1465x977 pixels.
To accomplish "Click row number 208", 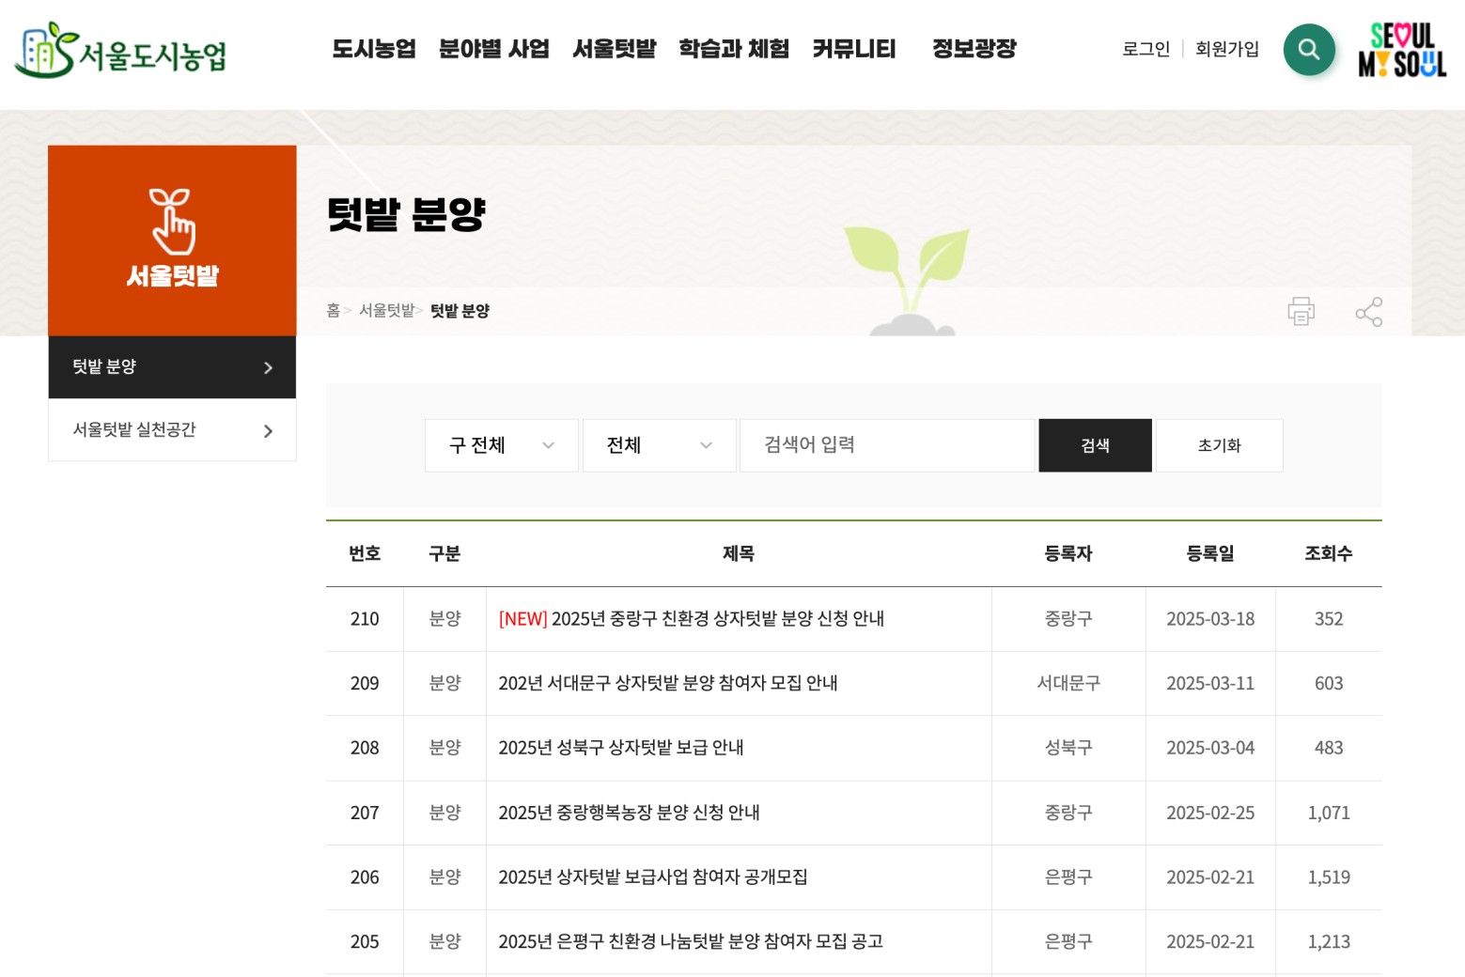I will [x=365, y=748].
